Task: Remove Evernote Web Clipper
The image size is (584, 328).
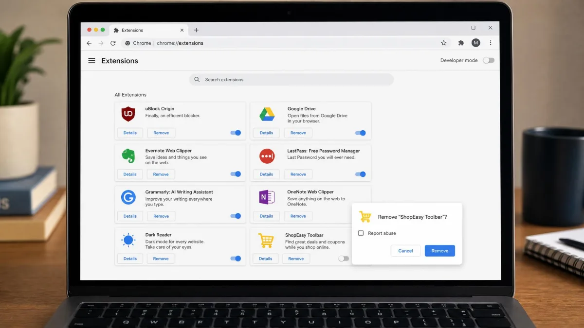Action: (161, 174)
